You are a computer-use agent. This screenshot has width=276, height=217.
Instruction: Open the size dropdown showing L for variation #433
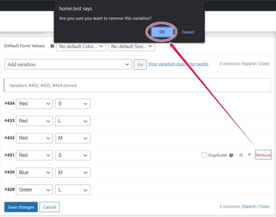coord(73,121)
